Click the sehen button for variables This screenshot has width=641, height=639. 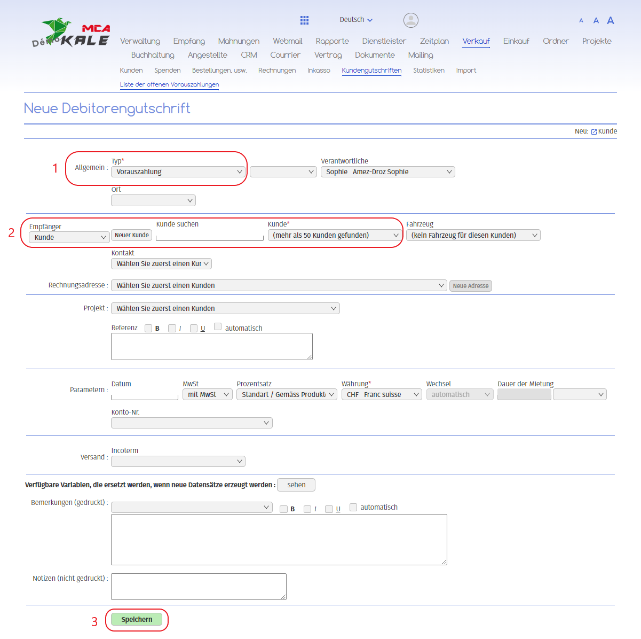coord(296,485)
